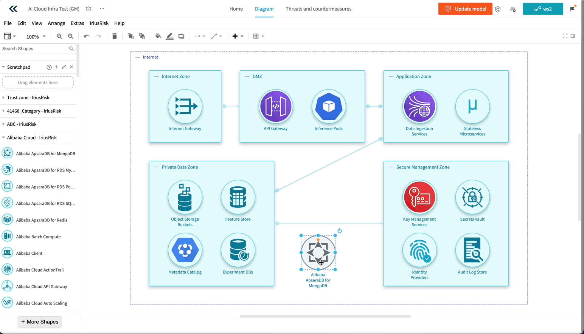Send selection to back

(142, 36)
